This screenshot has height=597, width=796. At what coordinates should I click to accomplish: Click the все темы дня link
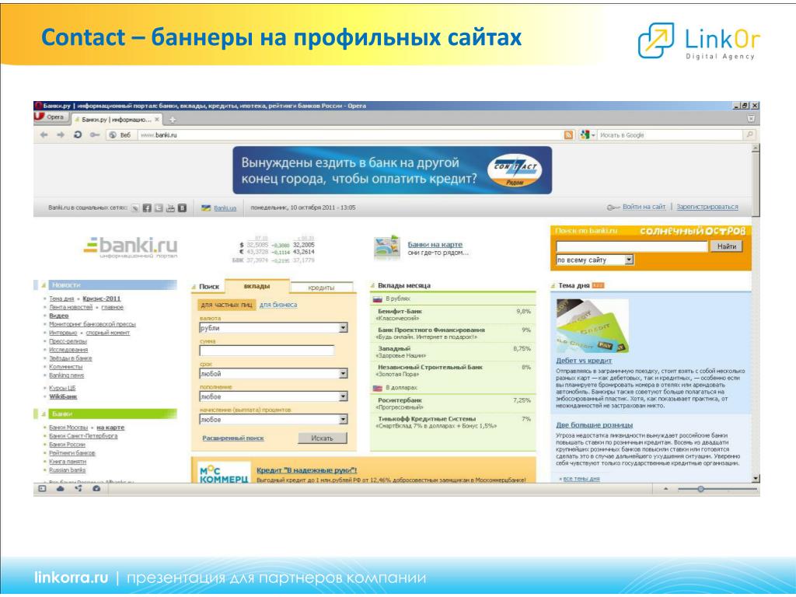[x=581, y=479]
